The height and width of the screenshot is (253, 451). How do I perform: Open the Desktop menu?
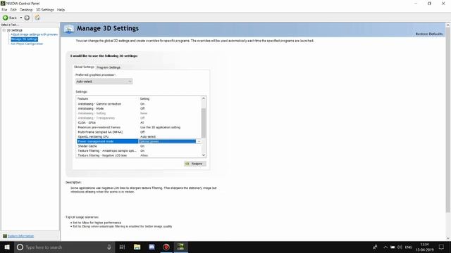click(x=26, y=10)
